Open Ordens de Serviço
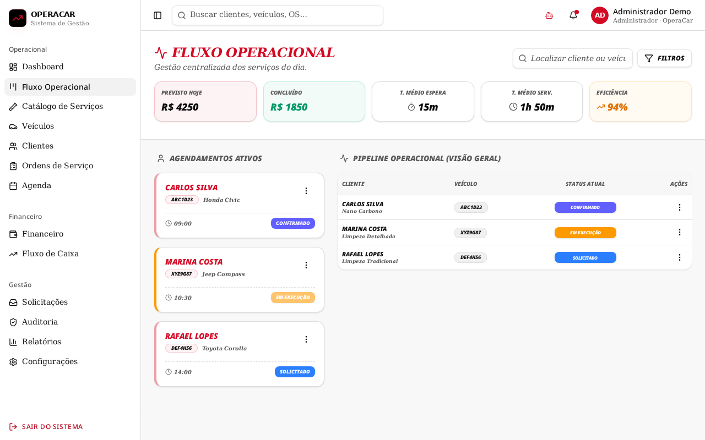The image size is (705, 440). pyautogui.click(x=70, y=166)
